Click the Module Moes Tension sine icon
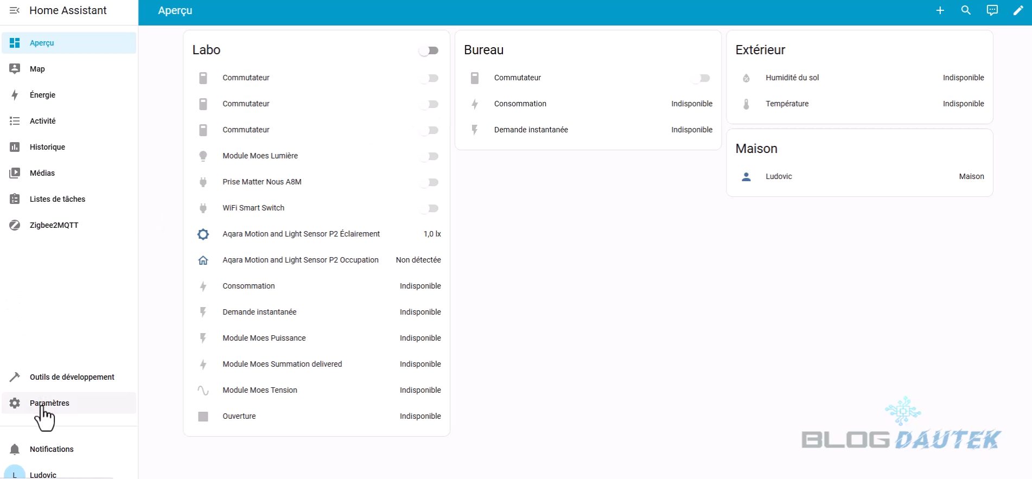Viewport: 1032px width, 479px height. click(203, 390)
